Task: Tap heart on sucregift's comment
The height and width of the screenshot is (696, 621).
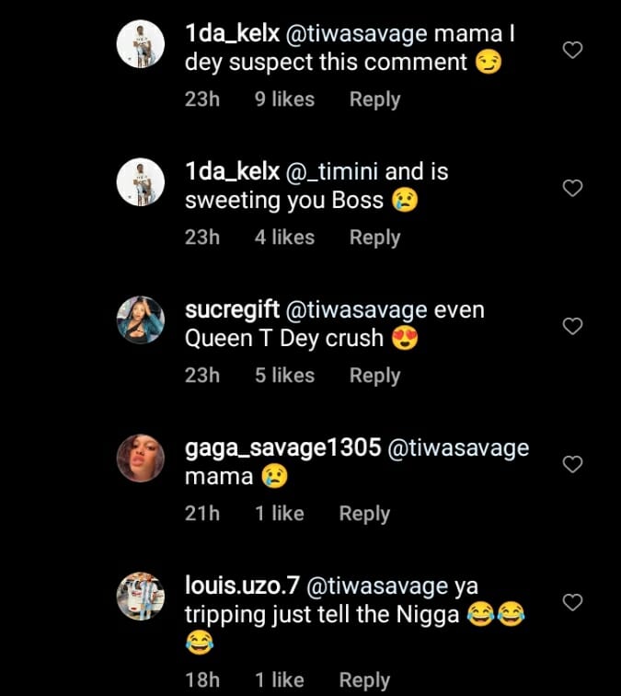Action: pyautogui.click(x=572, y=327)
